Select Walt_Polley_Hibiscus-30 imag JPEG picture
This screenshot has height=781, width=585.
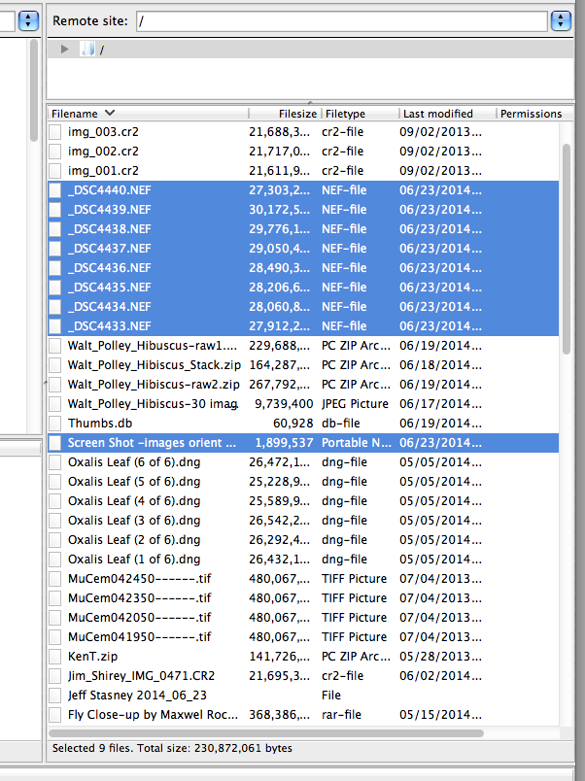point(303,404)
